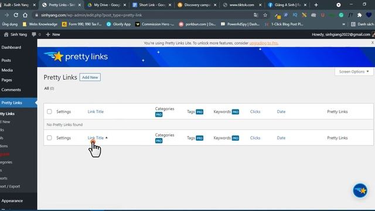Open the Danh sách reading list button
375x211 pixels.
[363, 24]
